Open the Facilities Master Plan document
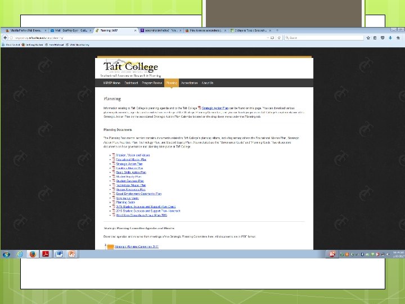Screen dimensions: 405x304 click(129, 168)
